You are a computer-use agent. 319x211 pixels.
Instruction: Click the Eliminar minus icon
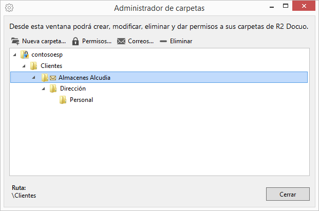pyautogui.click(x=163, y=41)
